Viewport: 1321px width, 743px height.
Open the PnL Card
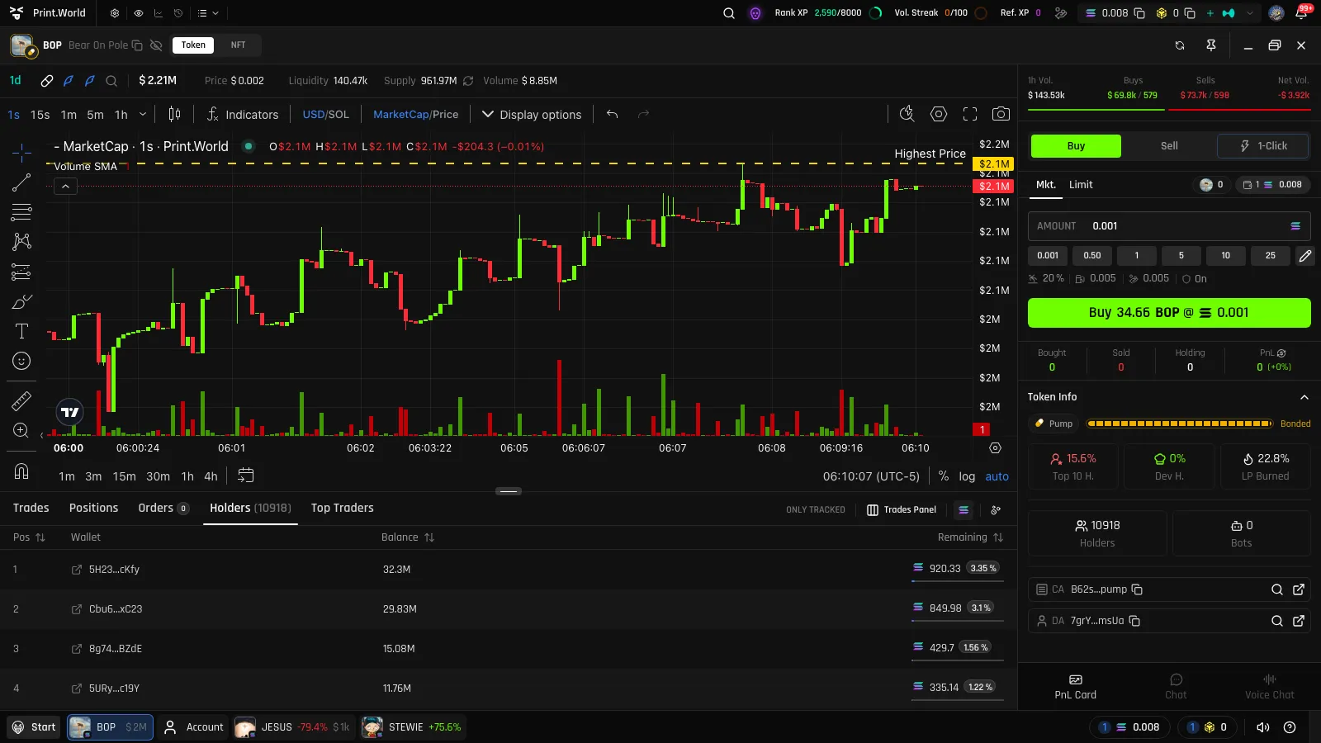tap(1075, 687)
